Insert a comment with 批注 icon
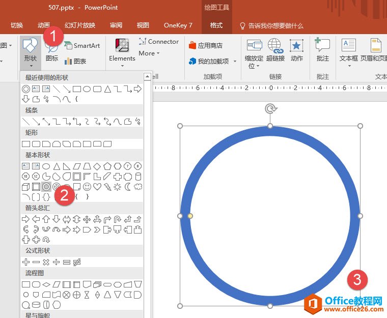 tap(322, 50)
